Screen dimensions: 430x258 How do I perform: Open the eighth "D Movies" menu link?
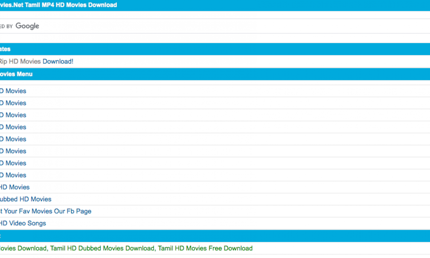13,175
